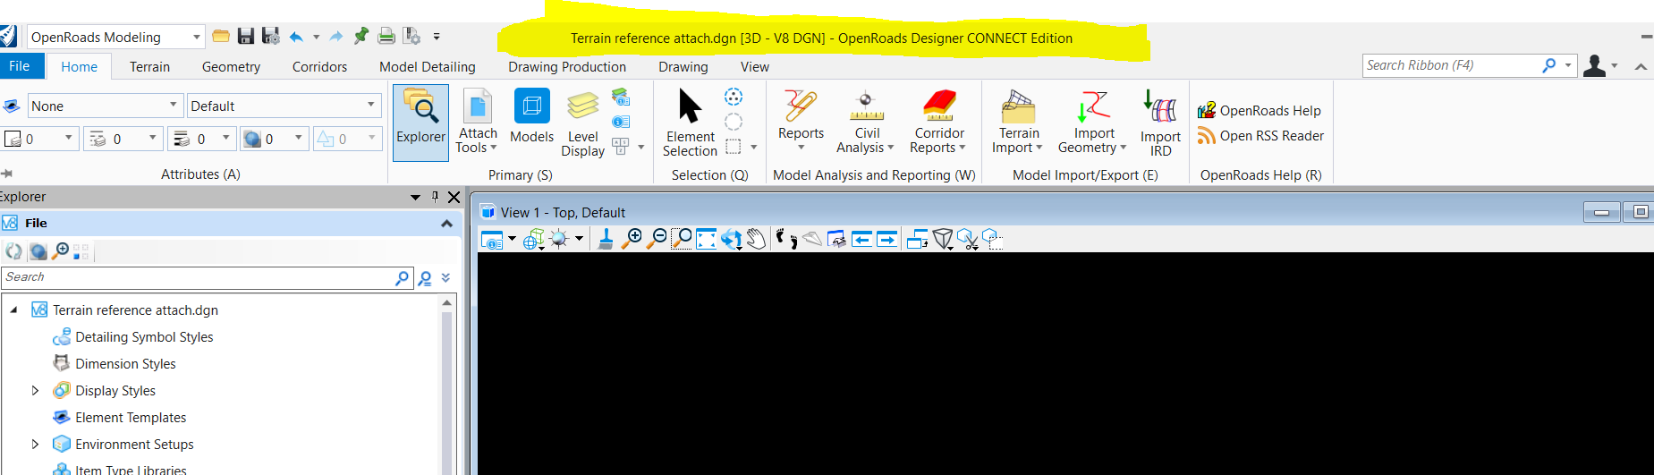Click the View Previous arrow
Viewport: 1654px width, 475px height.
tap(861, 239)
